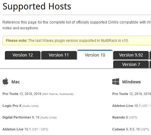Open the Version 11 tab
Viewport: 151px width, 135px height.
tap(59, 55)
